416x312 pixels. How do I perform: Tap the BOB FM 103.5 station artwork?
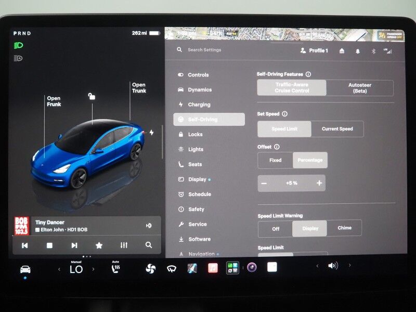tap(21, 226)
